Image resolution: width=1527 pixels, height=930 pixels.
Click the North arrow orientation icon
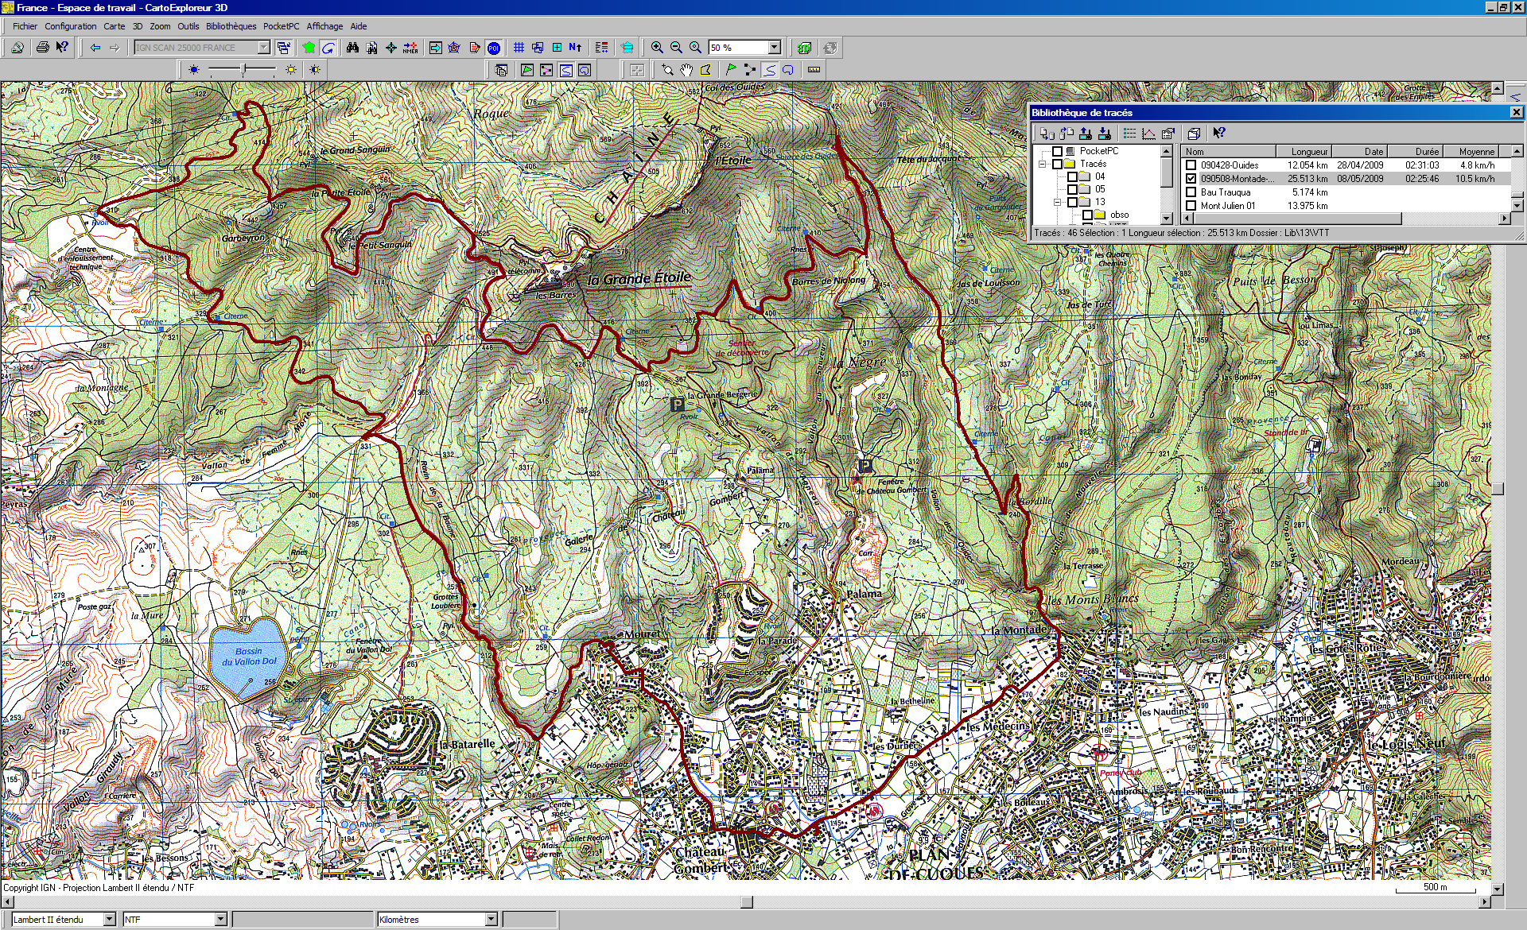point(576,48)
